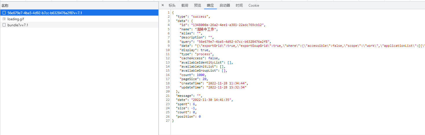Switch to the 时间 tab

[239, 5]
